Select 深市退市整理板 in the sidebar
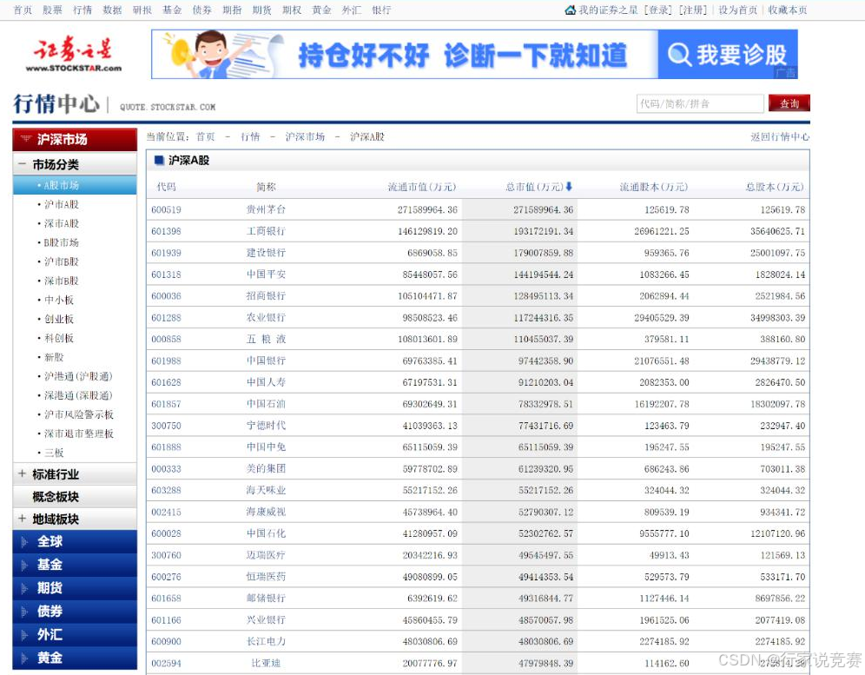Image resolution: width=865 pixels, height=675 pixels. click(79, 433)
